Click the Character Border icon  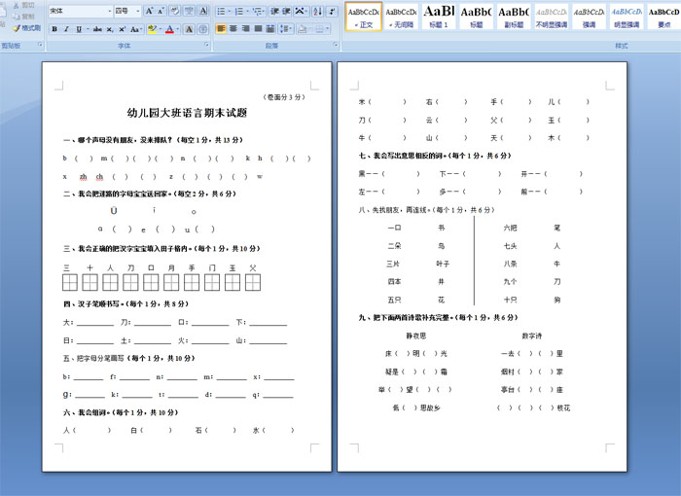202,11
